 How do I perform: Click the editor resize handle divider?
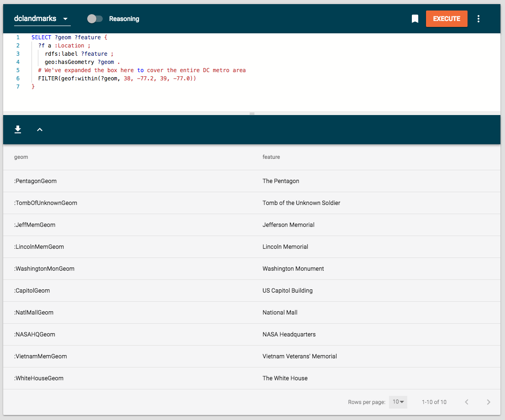[x=252, y=113]
